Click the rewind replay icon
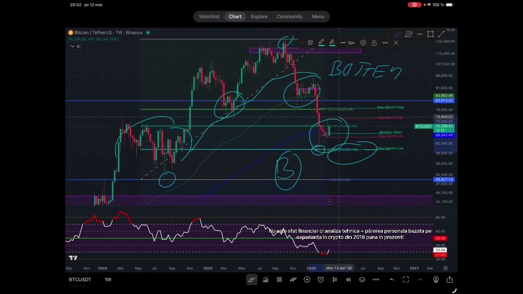The height and width of the screenshot is (294, 523). click(348, 280)
